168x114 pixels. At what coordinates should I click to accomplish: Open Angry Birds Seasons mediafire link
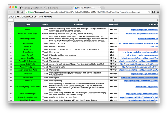pos(138,61)
